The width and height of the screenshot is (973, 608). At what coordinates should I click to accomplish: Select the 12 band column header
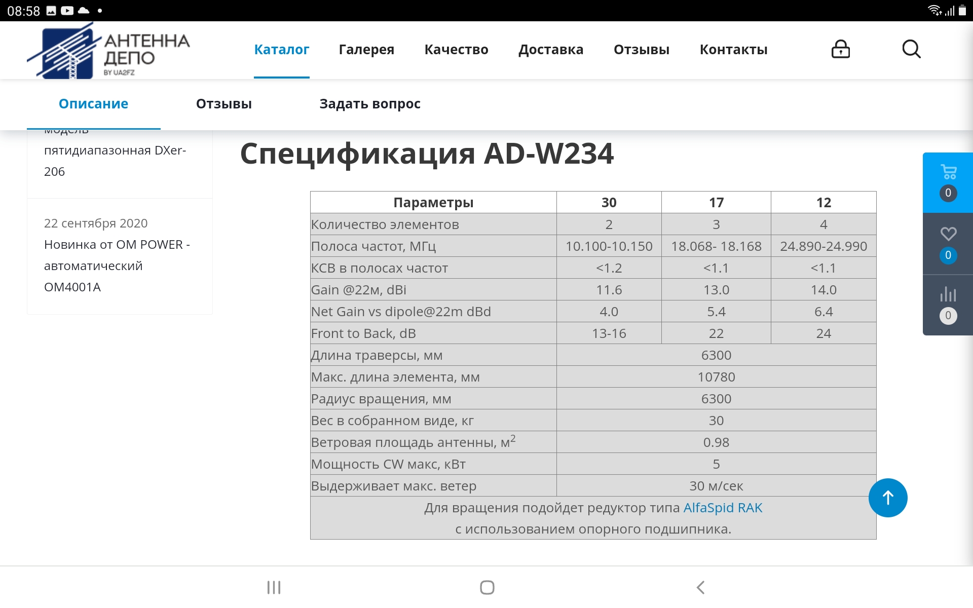[x=824, y=203]
